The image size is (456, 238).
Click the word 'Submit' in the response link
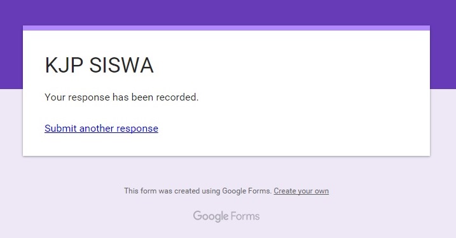tap(60, 129)
